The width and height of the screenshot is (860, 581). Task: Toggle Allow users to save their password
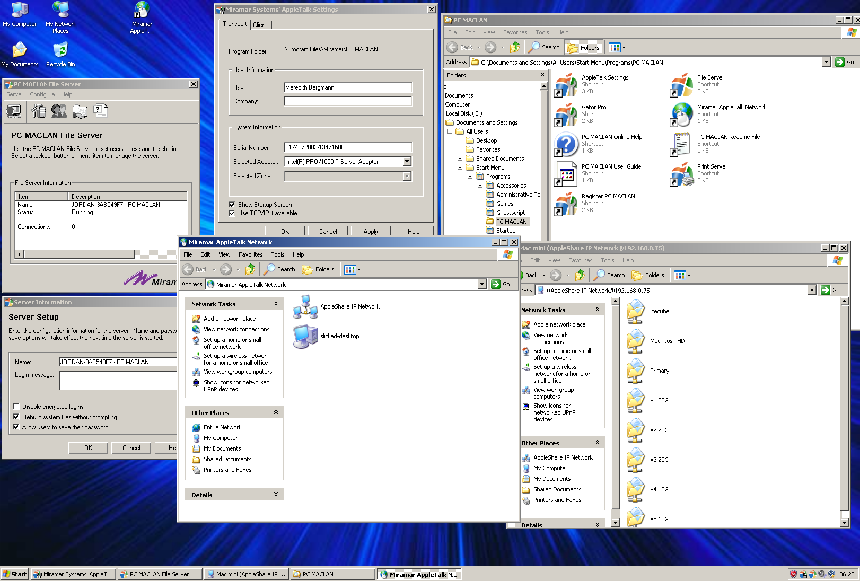pyautogui.click(x=16, y=427)
